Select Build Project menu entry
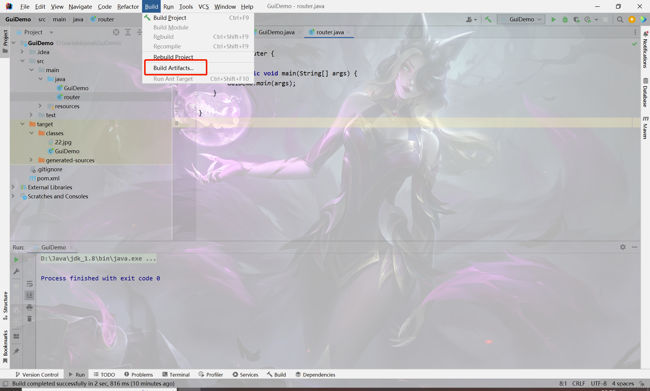The image size is (650, 391). [198, 18]
